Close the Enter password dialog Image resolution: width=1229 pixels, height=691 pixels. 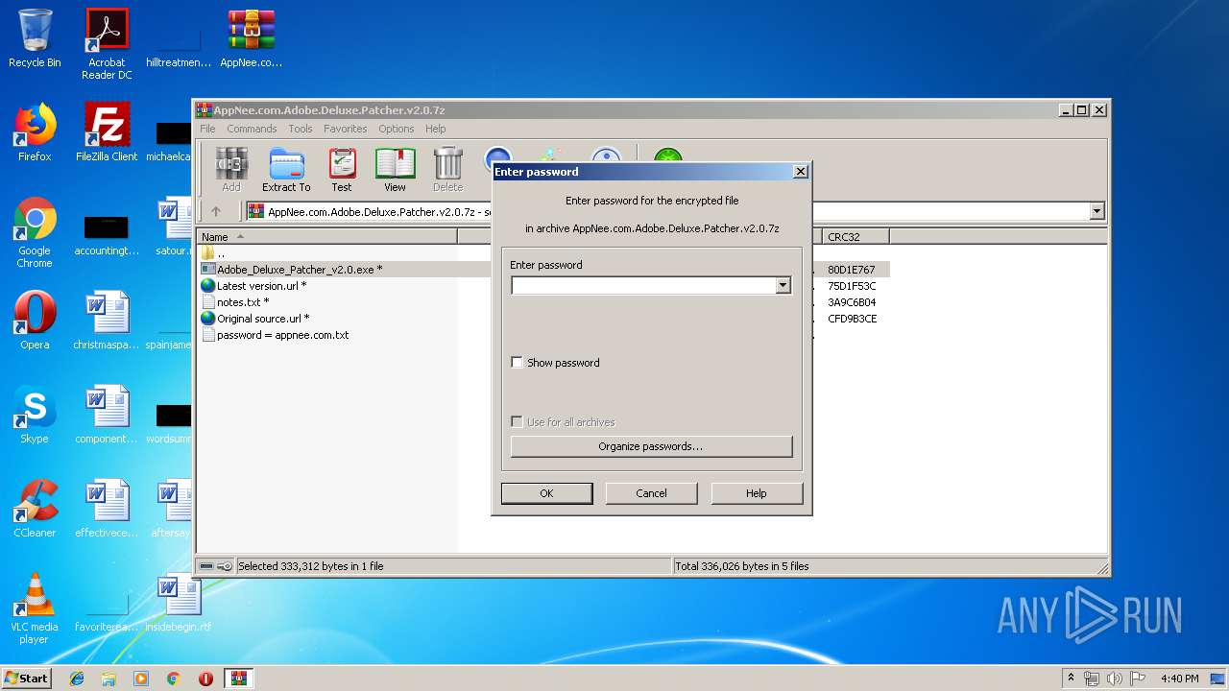click(x=801, y=172)
